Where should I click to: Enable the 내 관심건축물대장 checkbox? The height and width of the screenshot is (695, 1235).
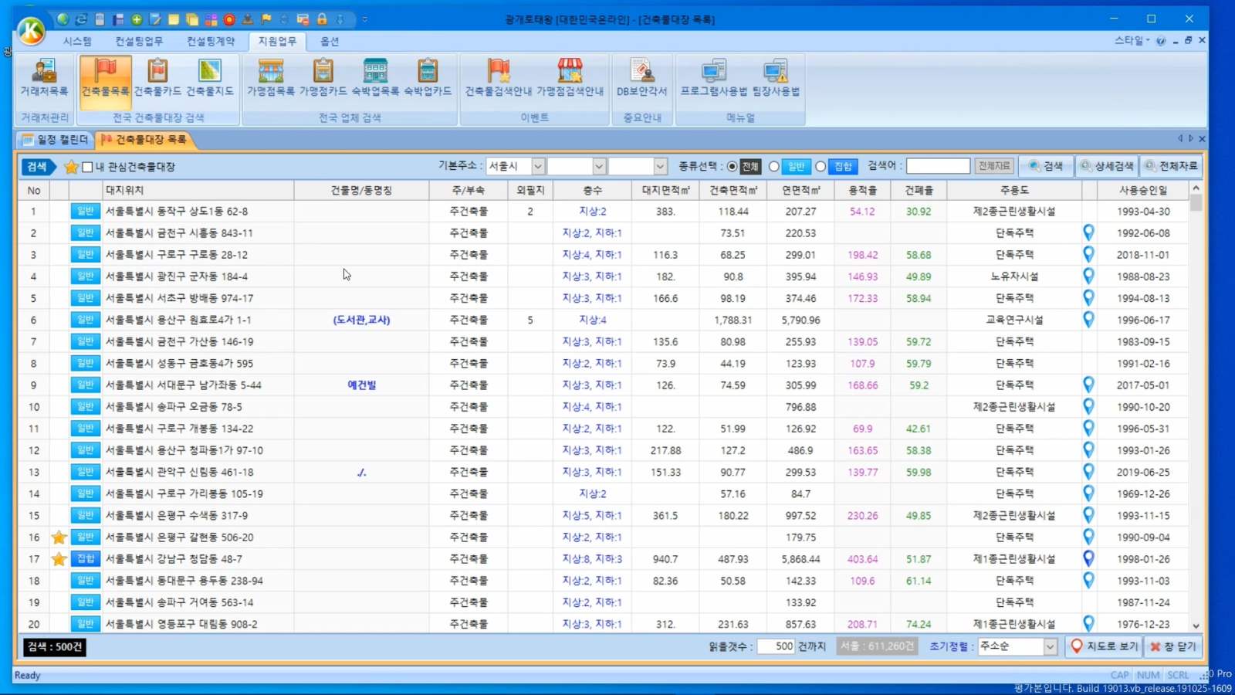click(x=88, y=167)
